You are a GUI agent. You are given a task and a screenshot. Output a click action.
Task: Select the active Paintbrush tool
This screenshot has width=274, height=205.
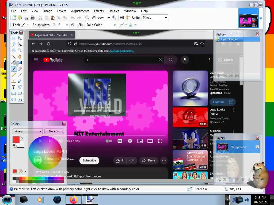[13, 69]
